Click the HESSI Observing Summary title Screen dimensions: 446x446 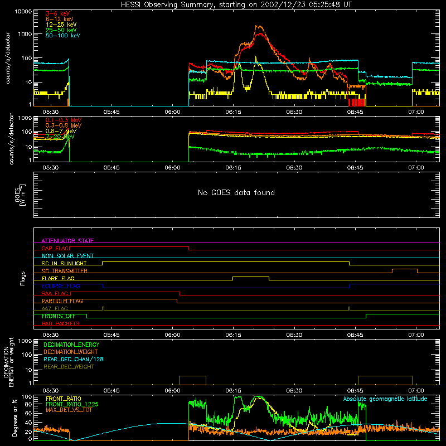click(x=236, y=4)
